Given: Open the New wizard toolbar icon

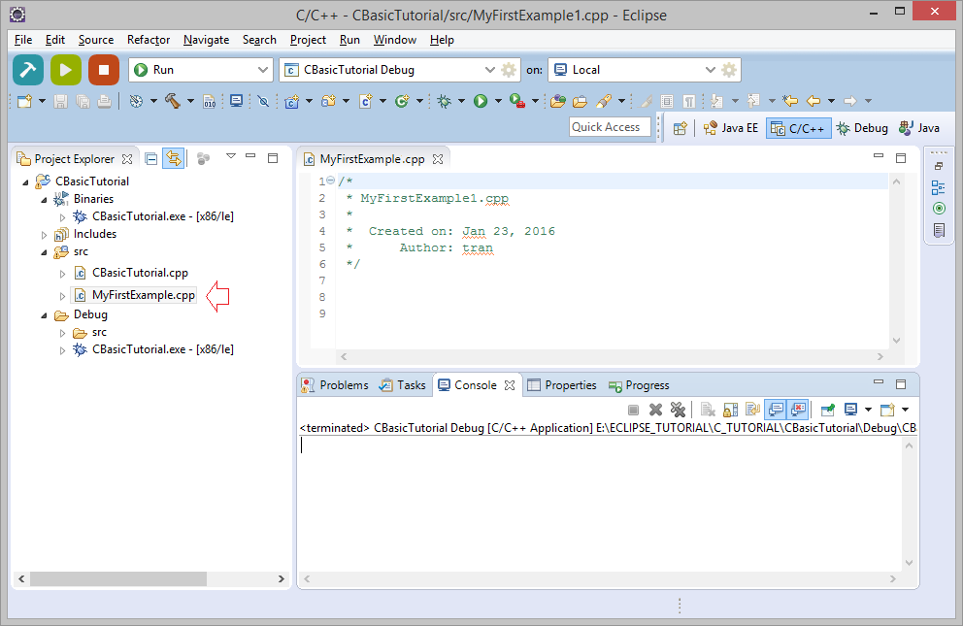Looking at the screenshot, I should (x=24, y=101).
